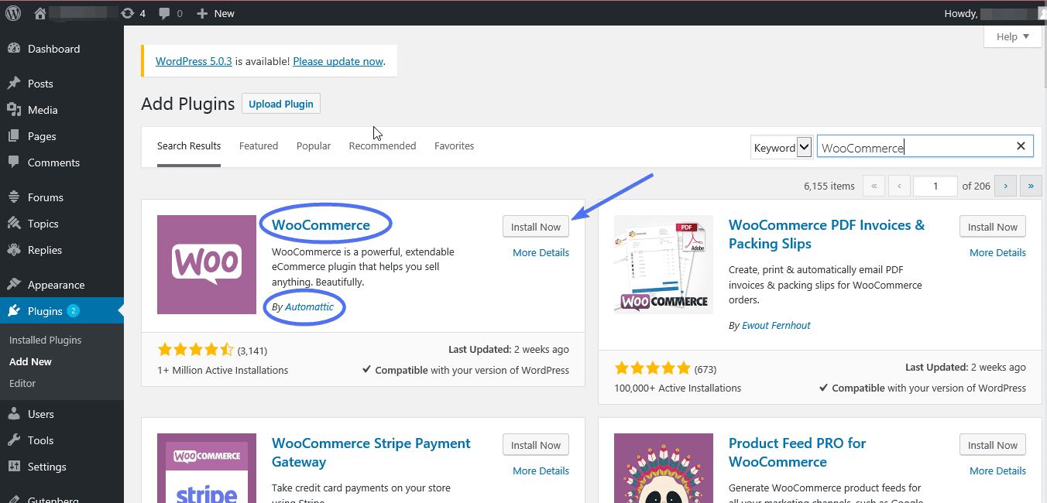
Task: Switch to Search Results tab
Action: [189, 145]
